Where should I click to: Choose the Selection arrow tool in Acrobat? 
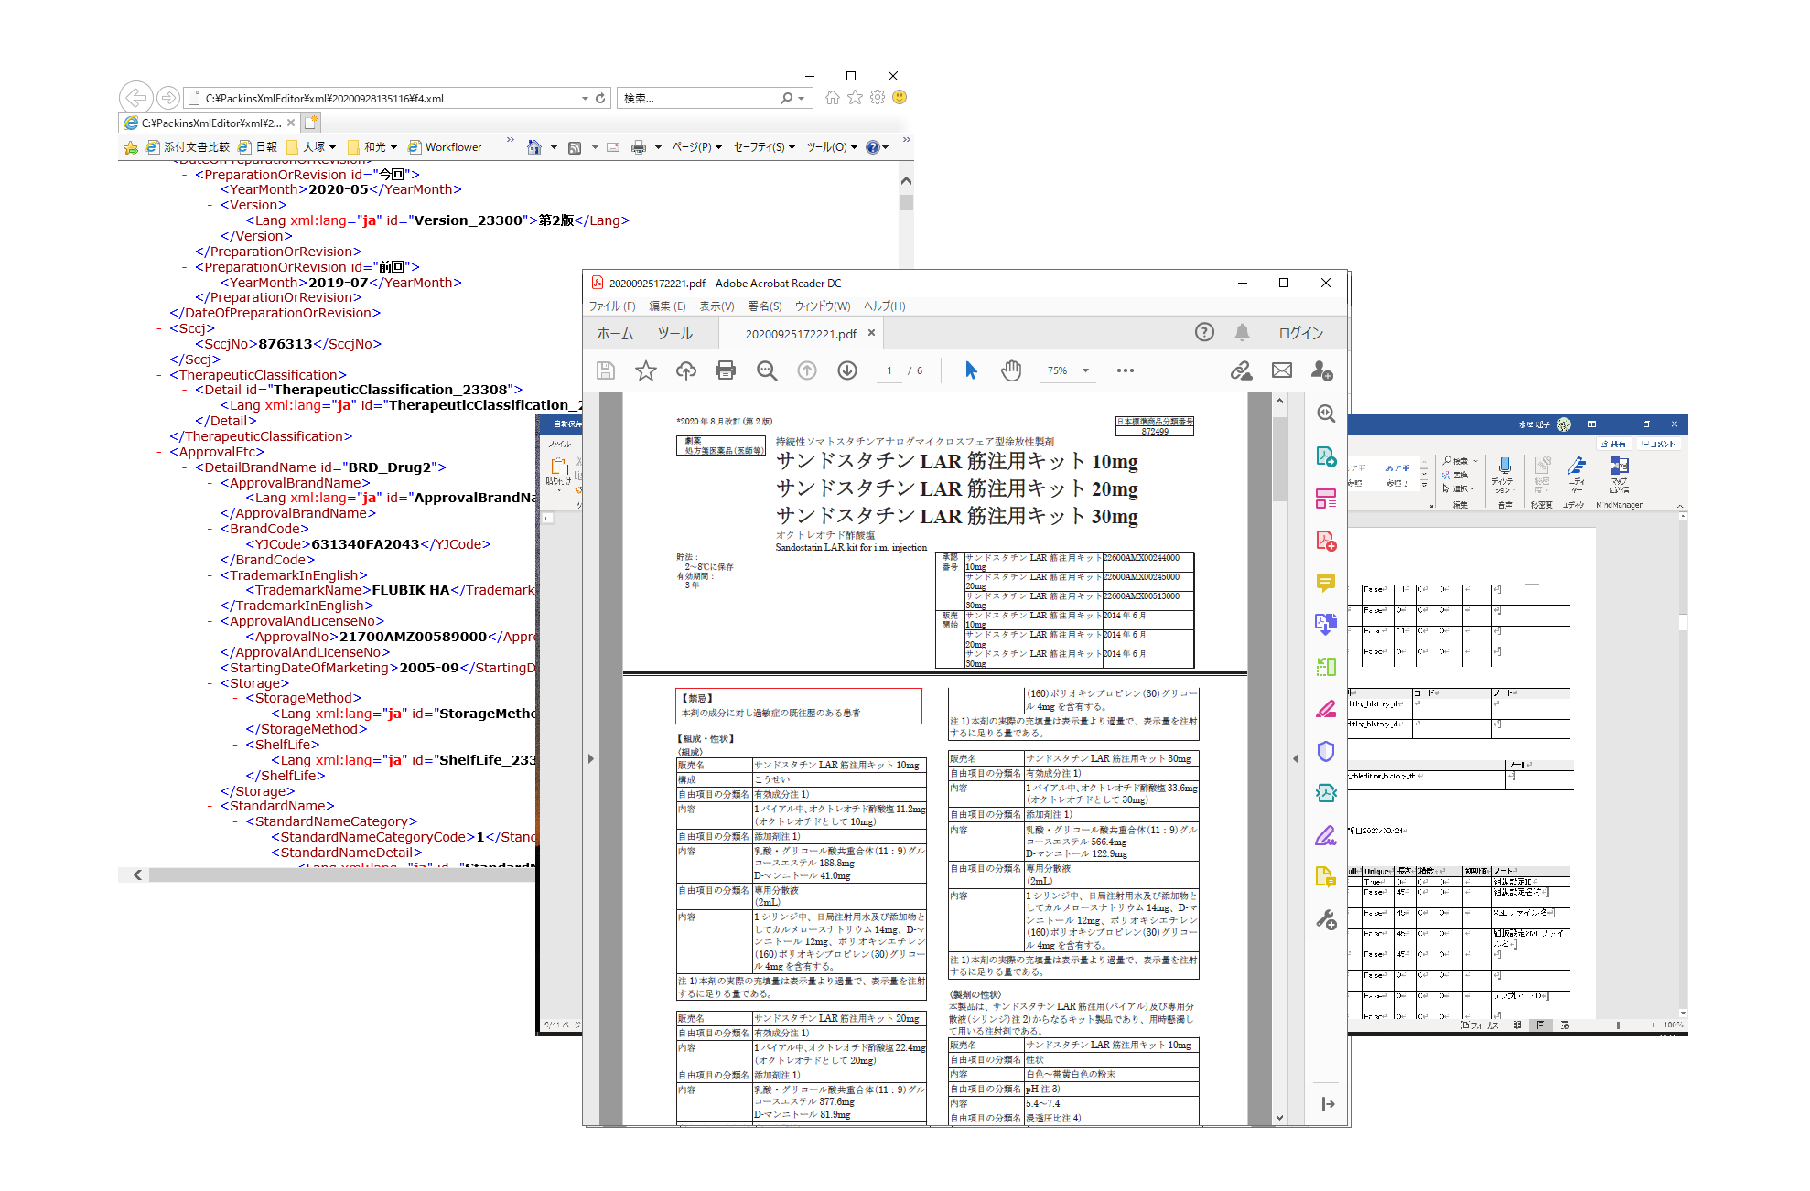(x=971, y=370)
